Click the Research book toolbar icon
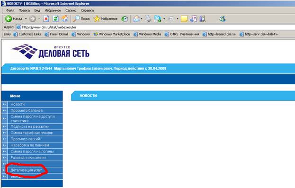The width and height of the screenshot is (295, 188). (x=203, y=19)
